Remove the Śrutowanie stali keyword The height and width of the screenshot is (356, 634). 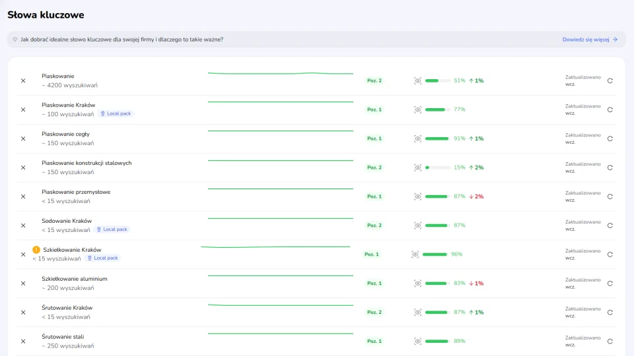[x=23, y=341]
